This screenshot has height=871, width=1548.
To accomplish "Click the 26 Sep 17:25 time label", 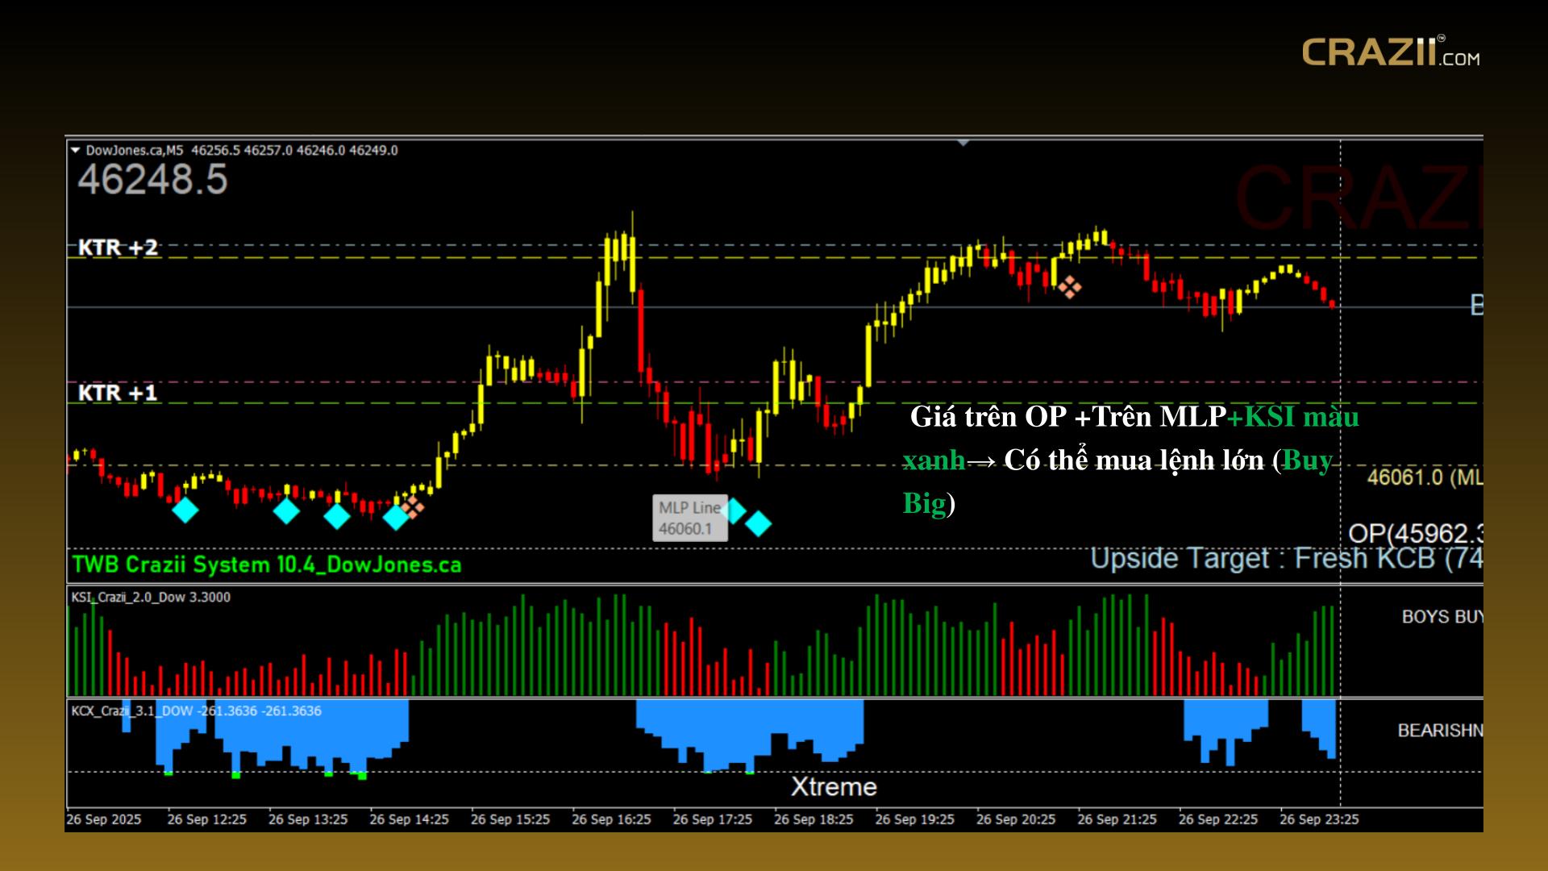I will (713, 819).
